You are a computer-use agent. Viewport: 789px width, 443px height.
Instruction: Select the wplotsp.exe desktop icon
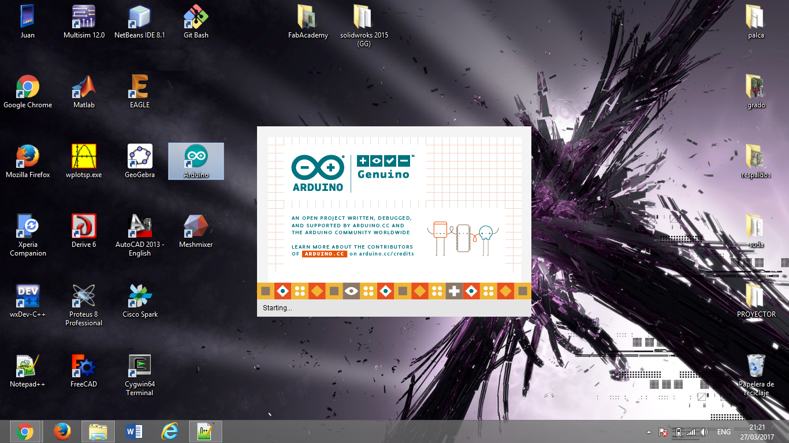pos(84,162)
